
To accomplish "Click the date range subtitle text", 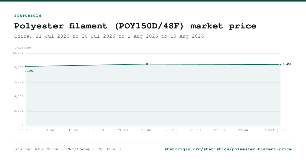I will pyautogui.click(x=109, y=36).
